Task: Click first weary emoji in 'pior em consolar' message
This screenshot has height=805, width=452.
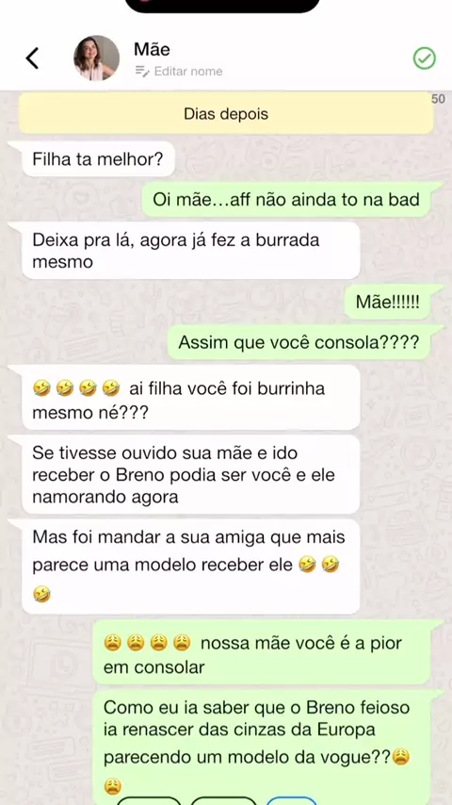Action: [x=112, y=642]
